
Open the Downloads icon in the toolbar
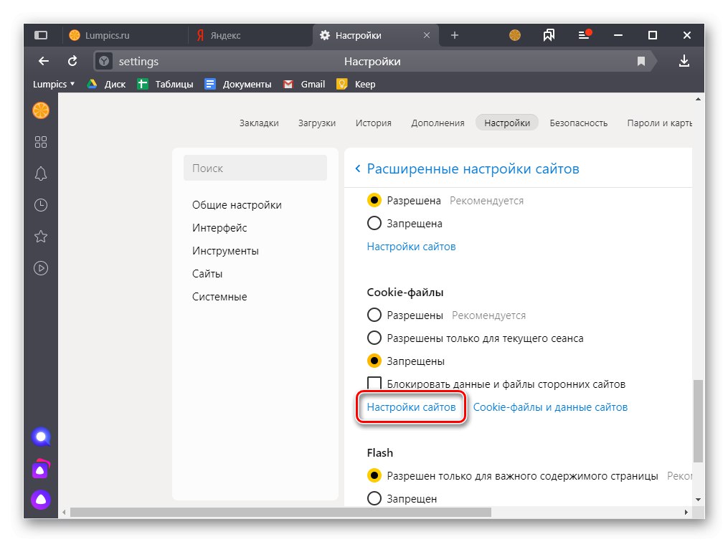[x=684, y=61]
